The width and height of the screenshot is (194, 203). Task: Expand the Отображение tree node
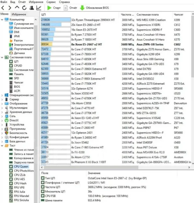(2, 104)
